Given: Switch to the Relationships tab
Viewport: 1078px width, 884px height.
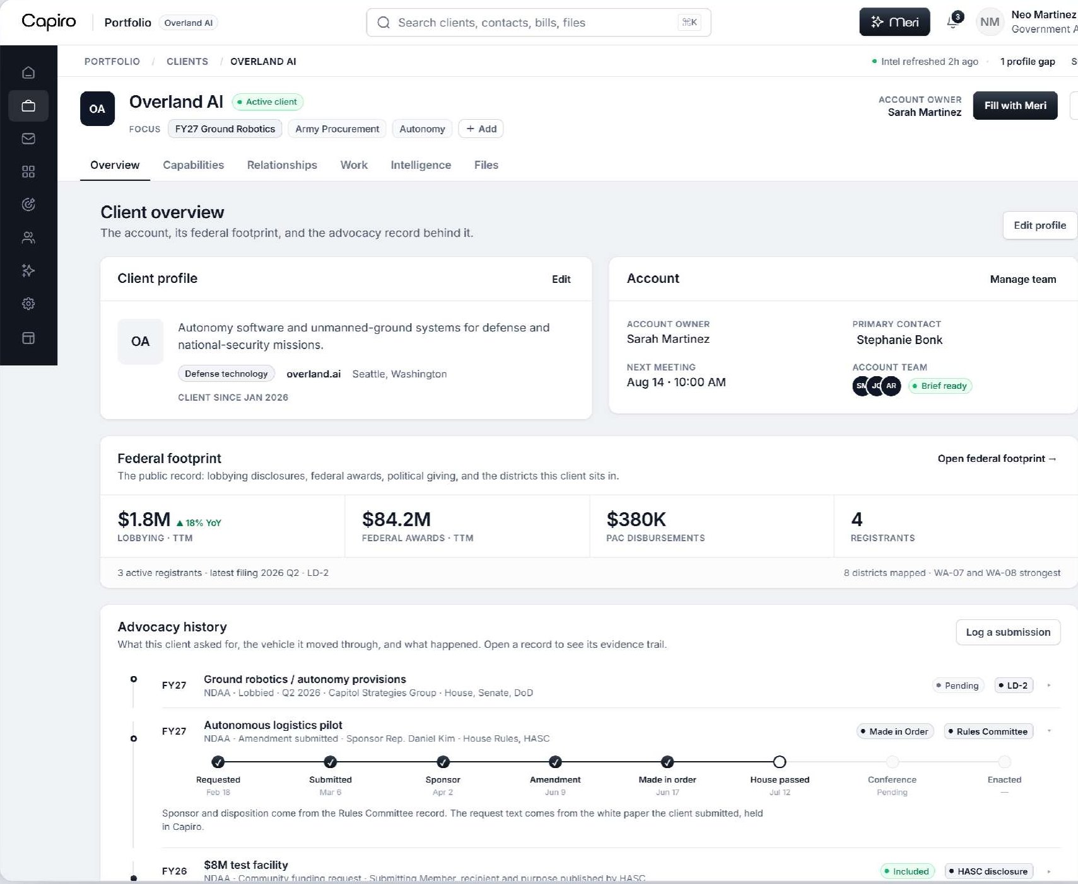Looking at the screenshot, I should tap(282, 165).
